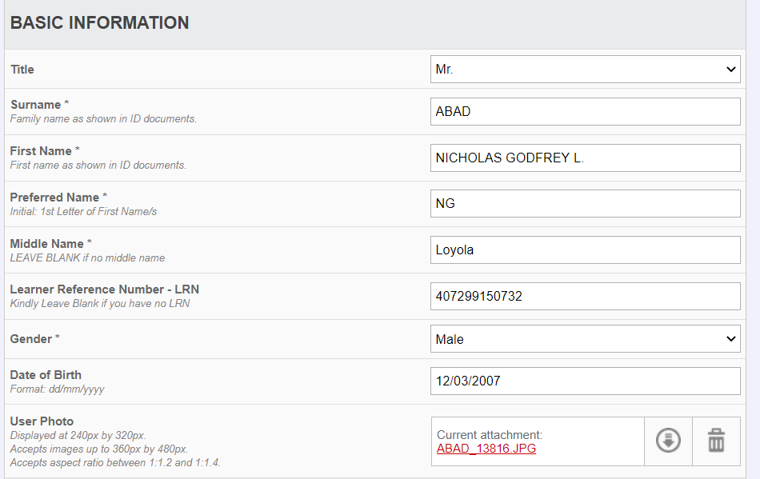Screen dimensions: 760x479
Task: Focus the Surname field containing ABAD
Action: click(x=585, y=111)
